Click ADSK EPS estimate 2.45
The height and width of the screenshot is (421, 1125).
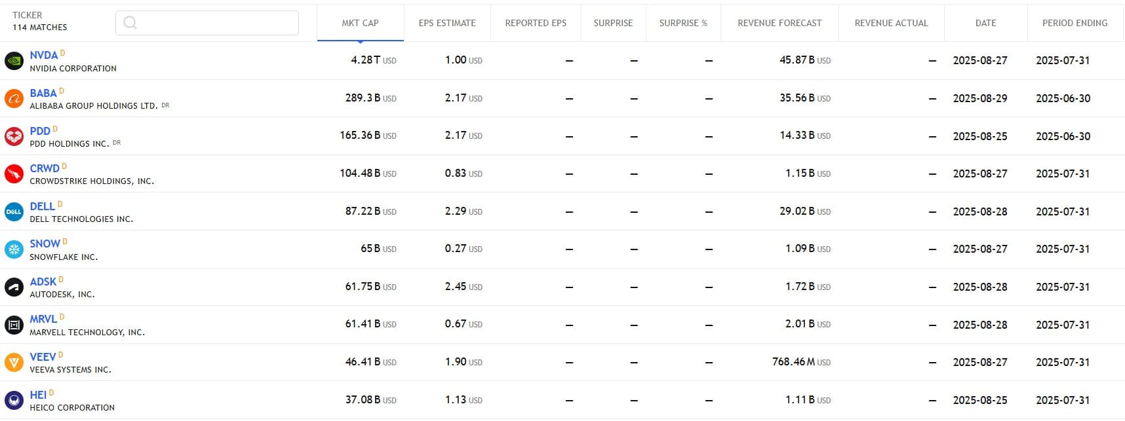[x=464, y=287]
